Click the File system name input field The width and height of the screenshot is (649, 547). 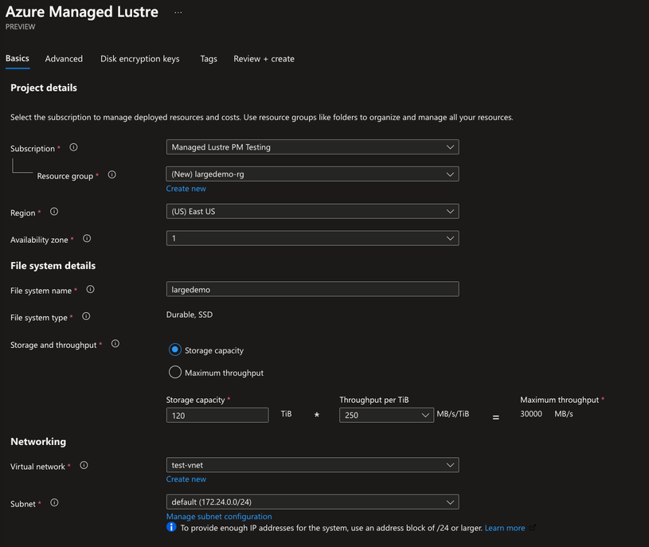click(x=312, y=289)
